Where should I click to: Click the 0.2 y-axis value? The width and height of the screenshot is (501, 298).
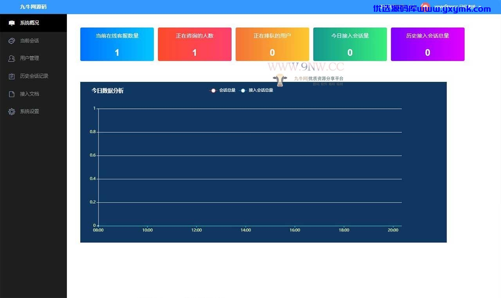(93, 202)
